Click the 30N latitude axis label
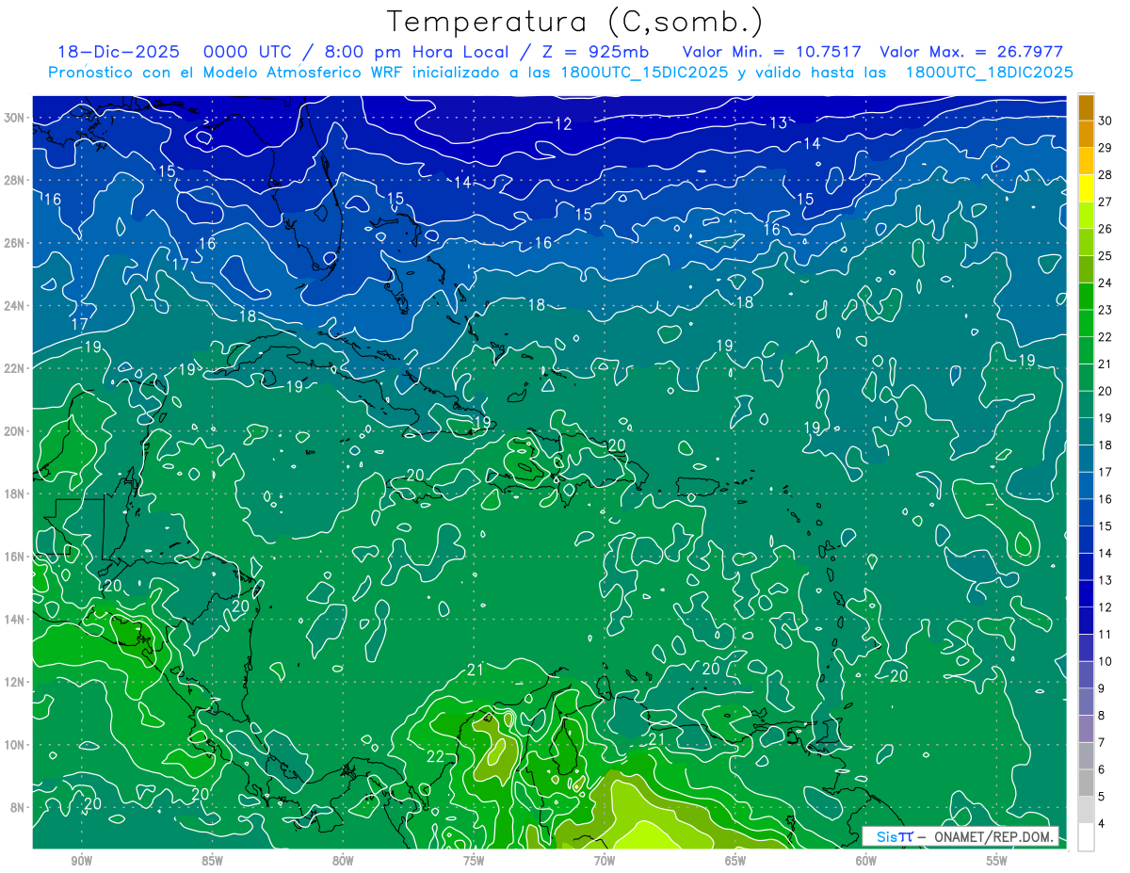Screen dimensions: 1130x873 (15, 118)
